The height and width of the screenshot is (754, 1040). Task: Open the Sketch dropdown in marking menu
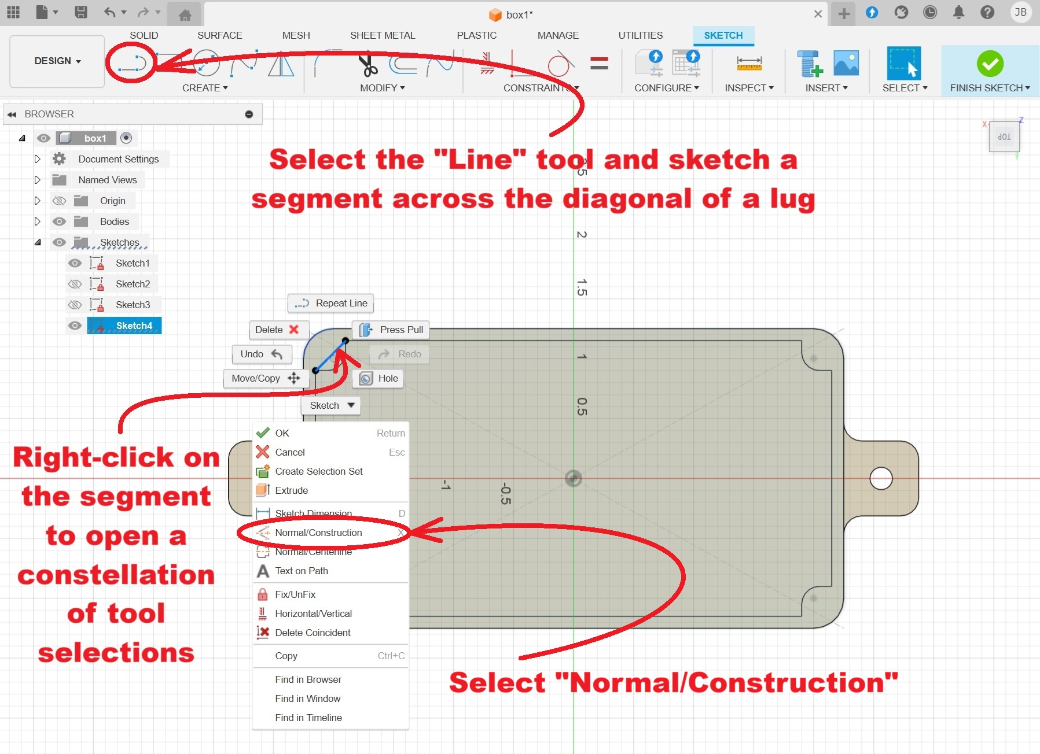click(x=331, y=405)
